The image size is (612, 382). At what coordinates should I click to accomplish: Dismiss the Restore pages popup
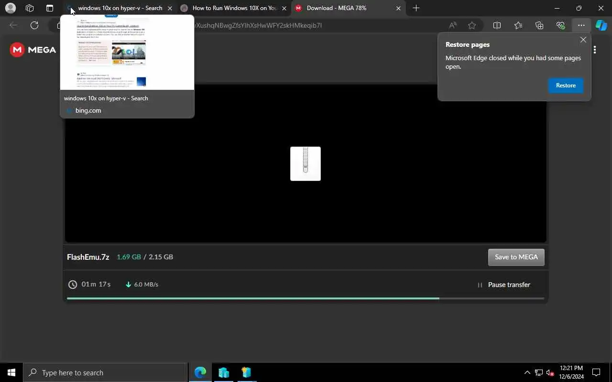pos(583,40)
